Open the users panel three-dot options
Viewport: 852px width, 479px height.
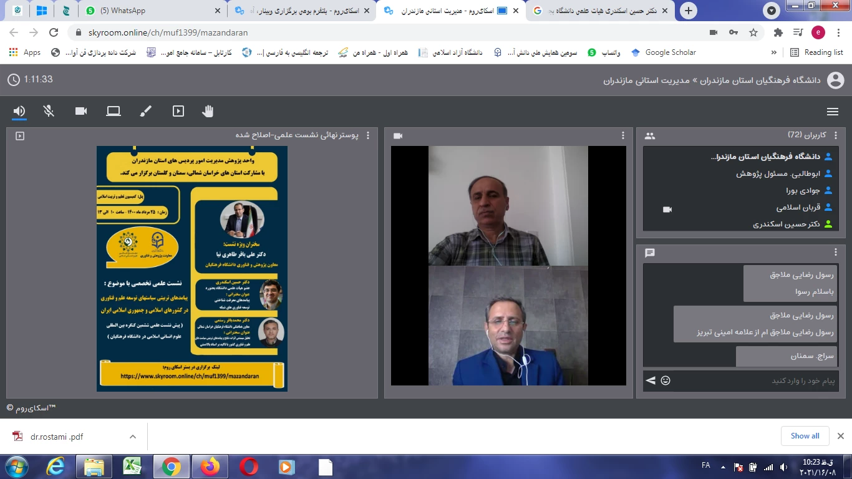click(x=836, y=135)
